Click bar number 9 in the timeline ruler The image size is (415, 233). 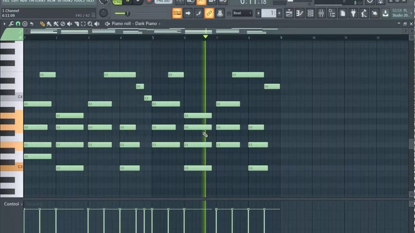point(281,38)
